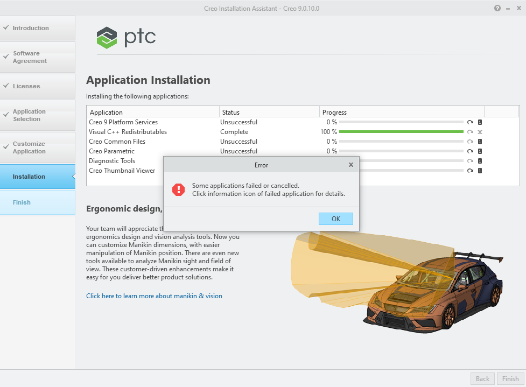
Task: Retry installing Creo Thumbnail Viewer
Action: 471,171
